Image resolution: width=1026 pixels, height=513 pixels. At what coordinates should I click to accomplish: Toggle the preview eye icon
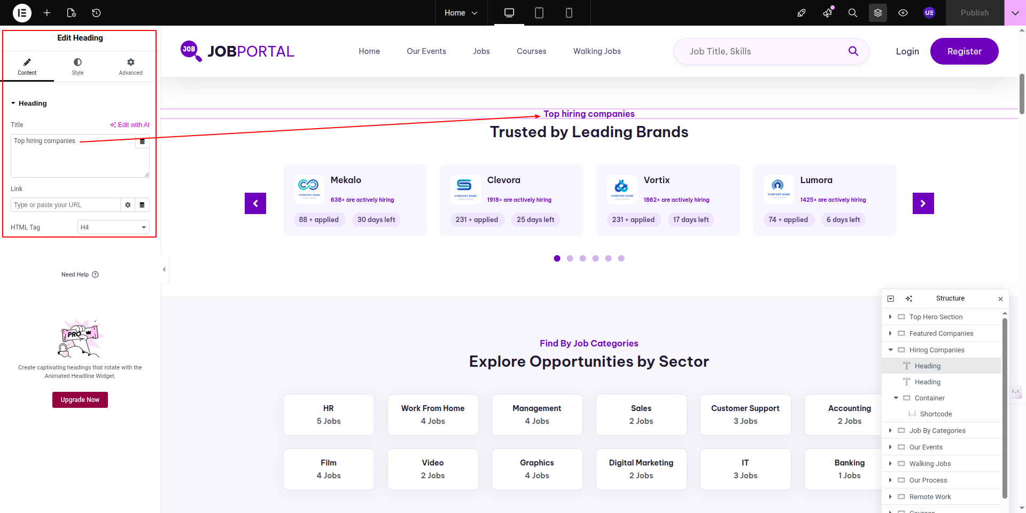(x=903, y=13)
